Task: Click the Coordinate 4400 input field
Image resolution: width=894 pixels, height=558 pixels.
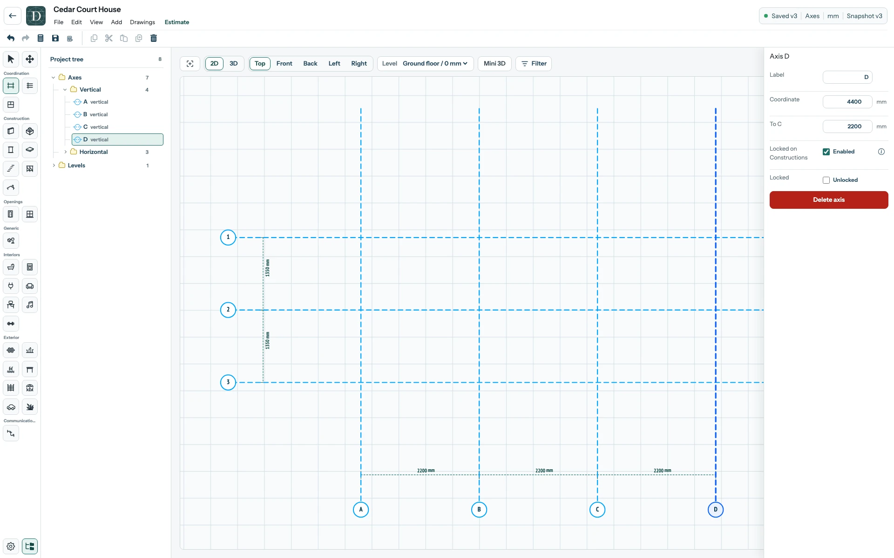Action: point(847,102)
